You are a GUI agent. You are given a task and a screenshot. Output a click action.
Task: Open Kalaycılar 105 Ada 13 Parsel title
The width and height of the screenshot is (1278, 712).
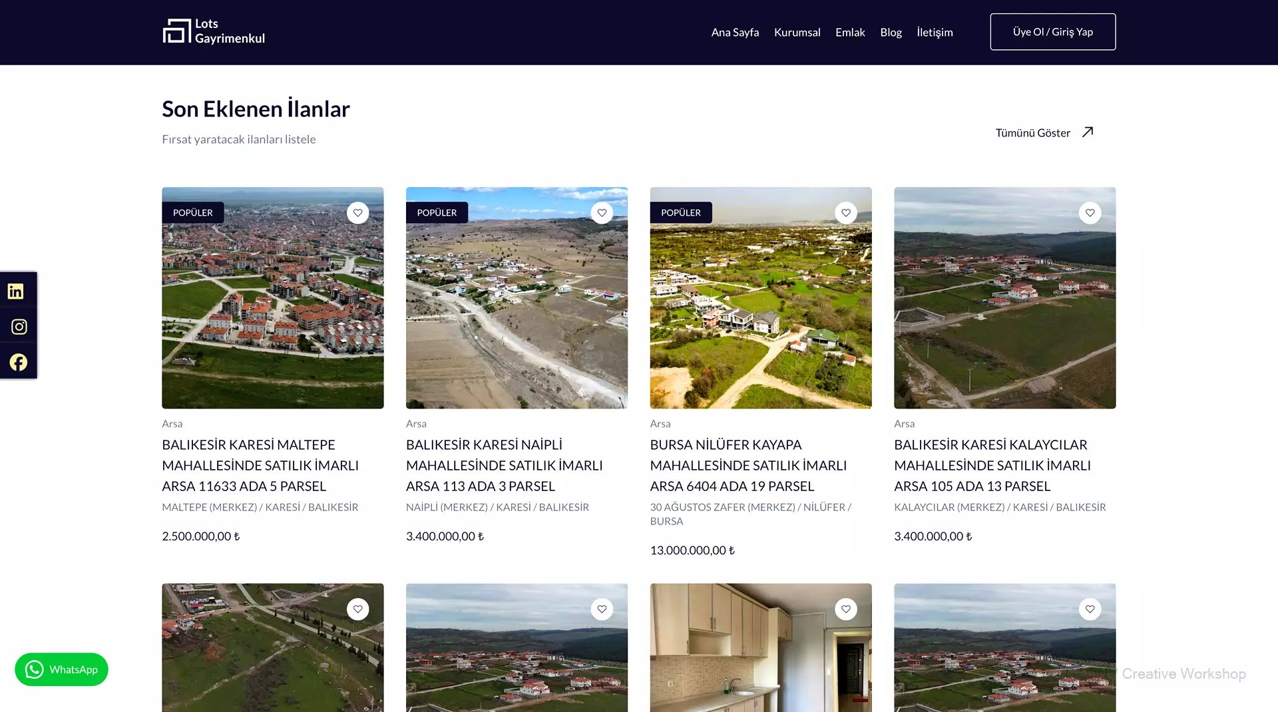[992, 465]
